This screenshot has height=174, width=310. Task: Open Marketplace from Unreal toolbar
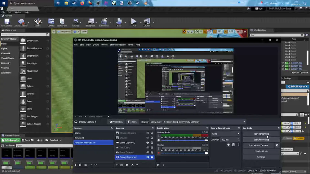(x=62, y=22)
